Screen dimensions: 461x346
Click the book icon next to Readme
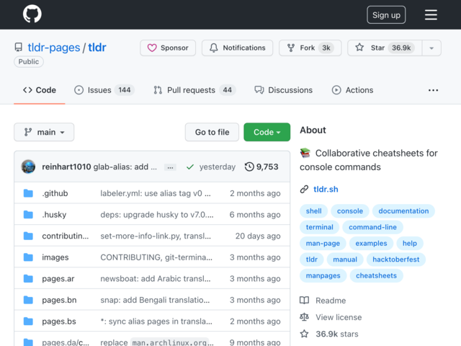(x=304, y=300)
